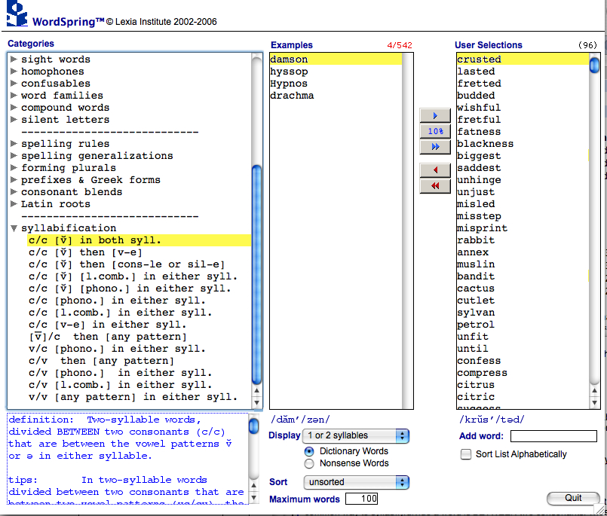Open the Sort unsorted dropdown
Viewport: 607px width, 516px height.
356,482
